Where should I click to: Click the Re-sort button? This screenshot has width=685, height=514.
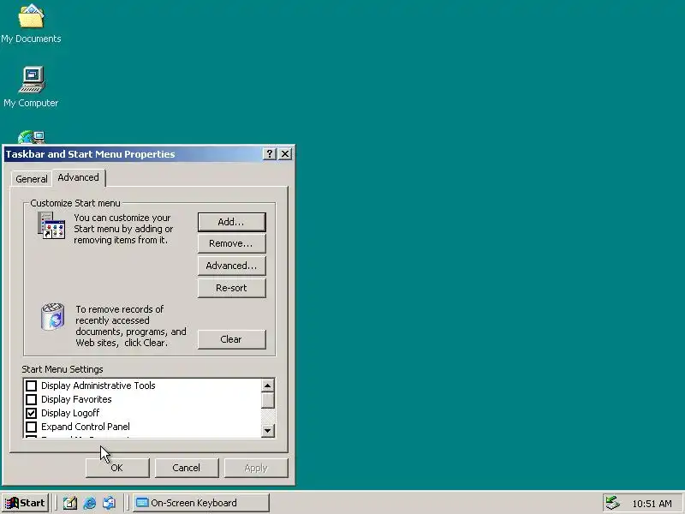231,288
